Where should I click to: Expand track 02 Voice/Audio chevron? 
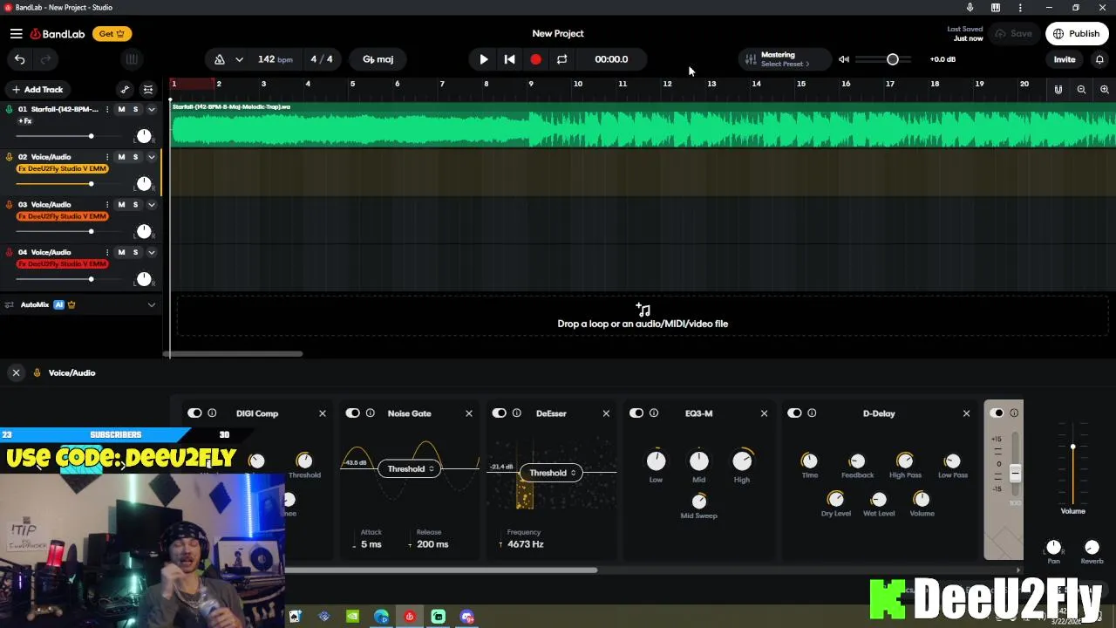click(152, 157)
